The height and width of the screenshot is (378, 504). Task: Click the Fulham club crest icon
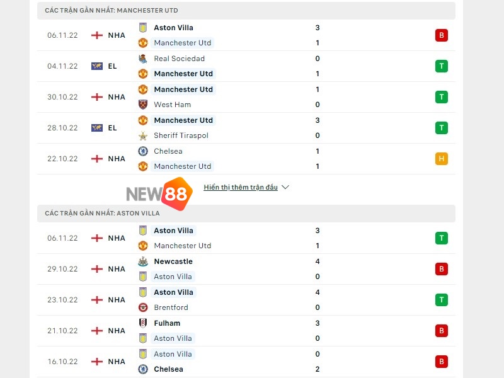[x=142, y=323]
